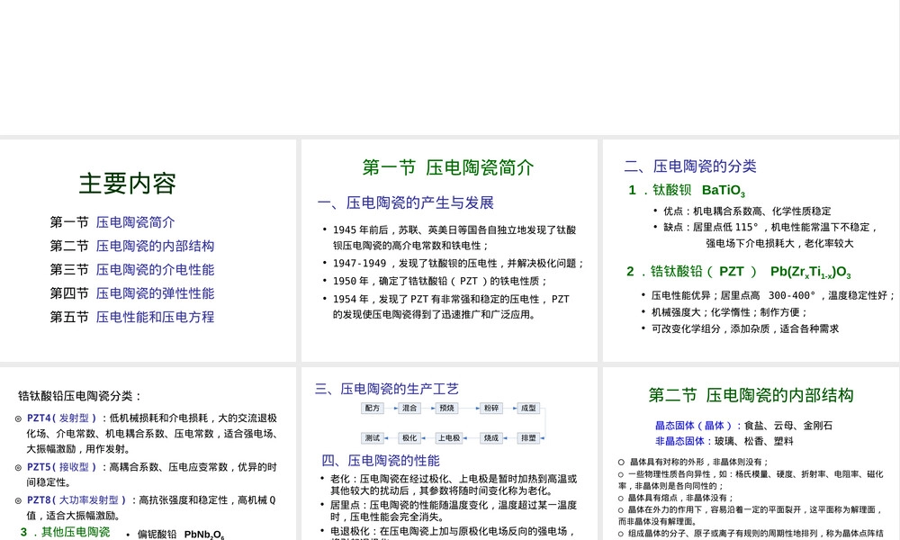This screenshot has height=540, width=900.
Task: Select the 烧成 box in process flowchart
Action: tap(491, 438)
